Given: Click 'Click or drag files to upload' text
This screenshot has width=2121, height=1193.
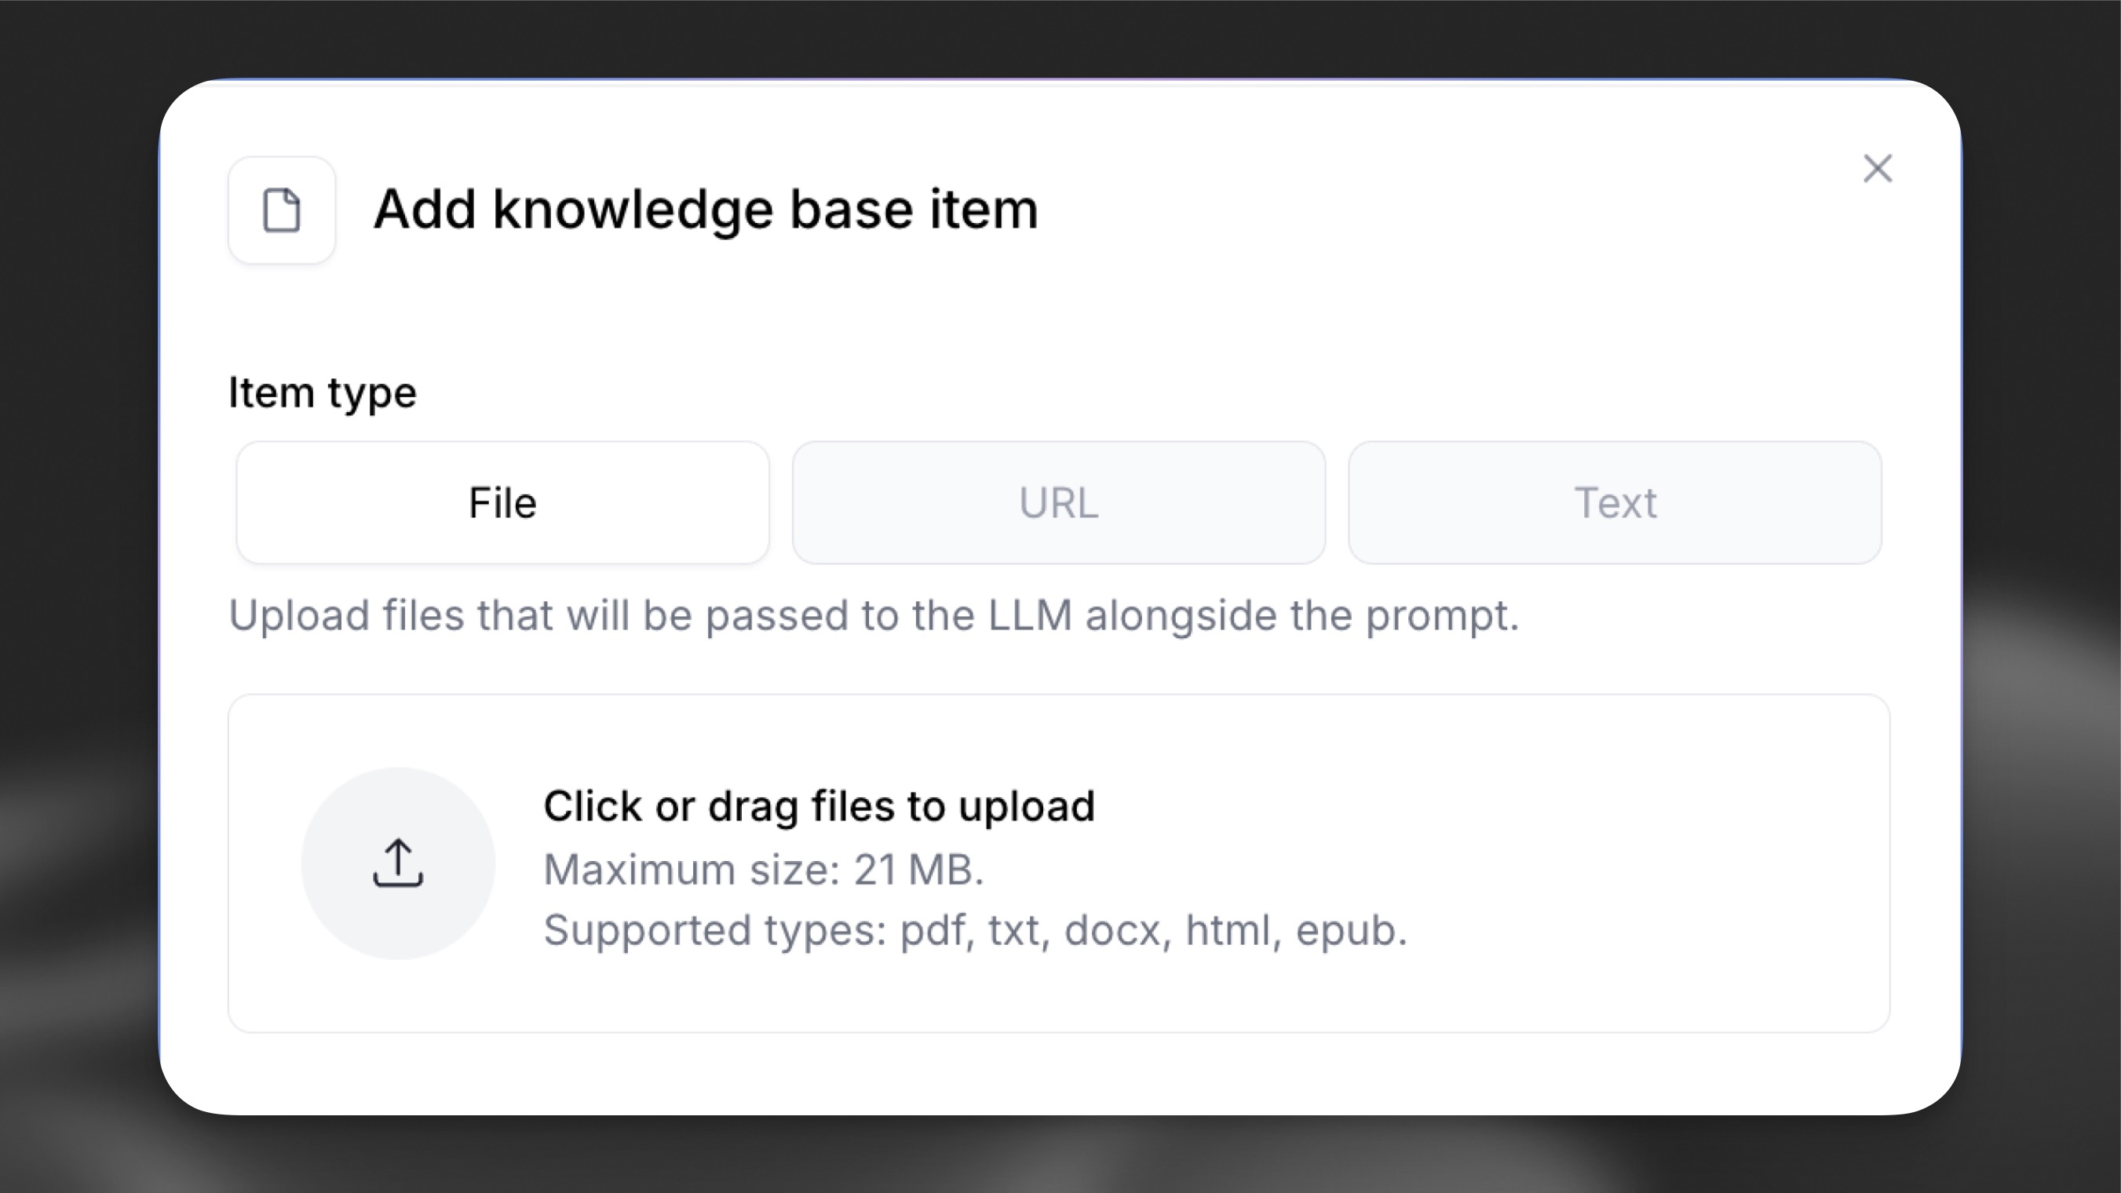Looking at the screenshot, I should point(818,805).
